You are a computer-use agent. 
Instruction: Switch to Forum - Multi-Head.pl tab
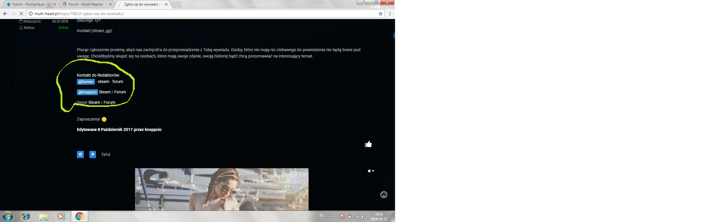click(x=86, y=4)
